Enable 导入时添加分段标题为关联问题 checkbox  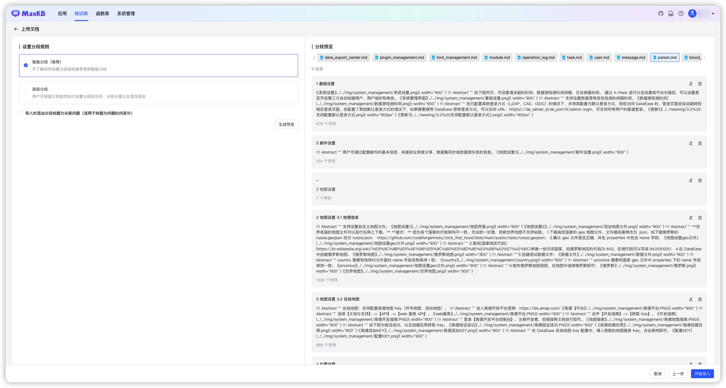21,113
